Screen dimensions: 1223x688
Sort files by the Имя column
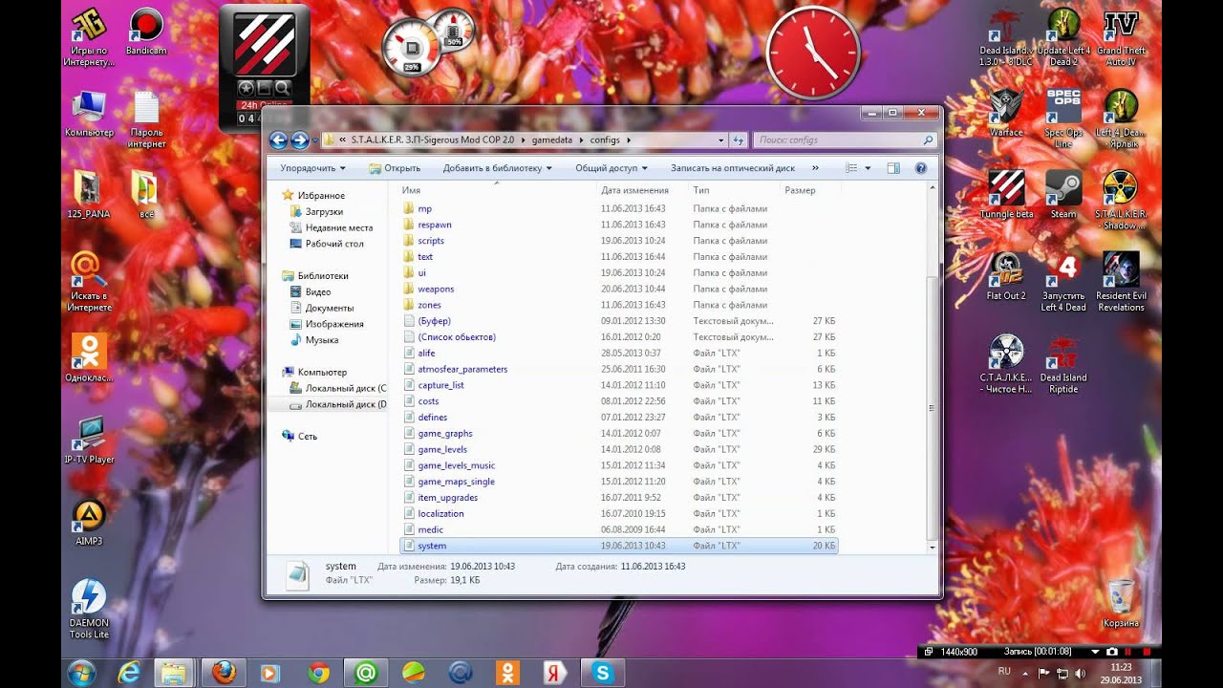click(497, 190)
